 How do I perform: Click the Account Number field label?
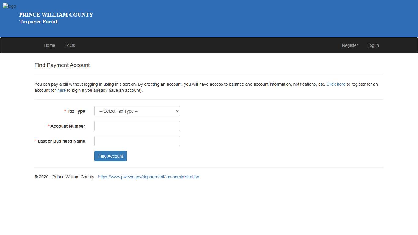point(68,126)
